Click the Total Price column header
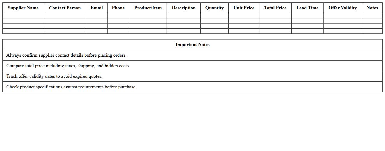 (x=275, y=8)
